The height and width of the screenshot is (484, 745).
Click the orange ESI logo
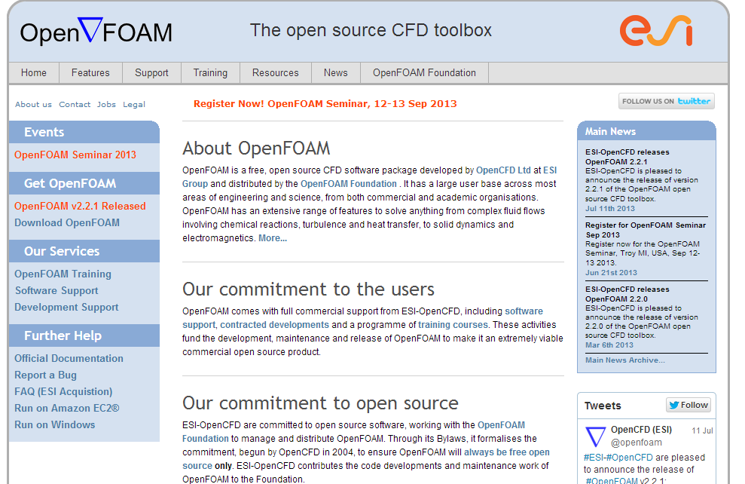[656, 30]
